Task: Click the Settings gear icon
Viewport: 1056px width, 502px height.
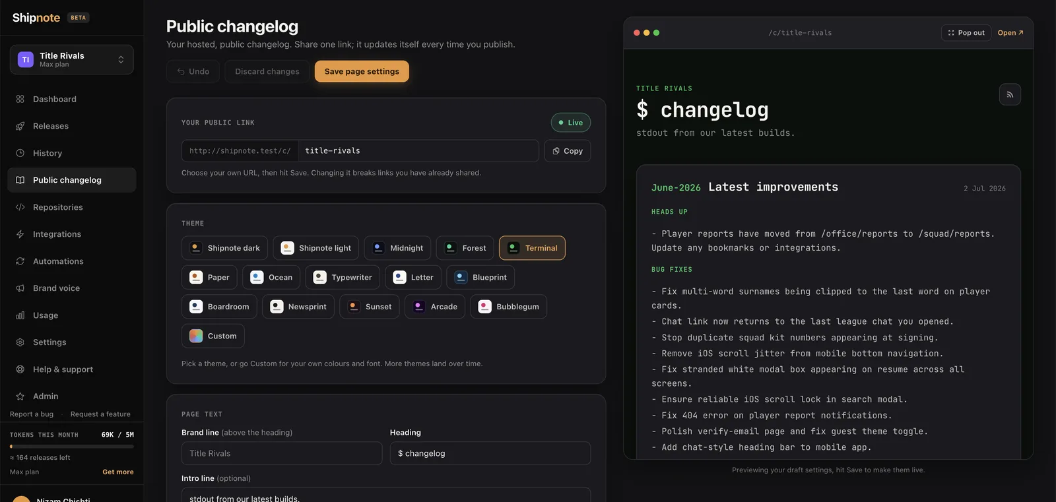Action: point(20,342)
